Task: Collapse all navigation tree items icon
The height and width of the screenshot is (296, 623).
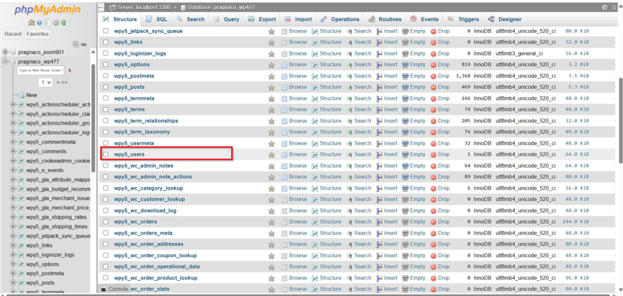Action: [x=77, y=44]
